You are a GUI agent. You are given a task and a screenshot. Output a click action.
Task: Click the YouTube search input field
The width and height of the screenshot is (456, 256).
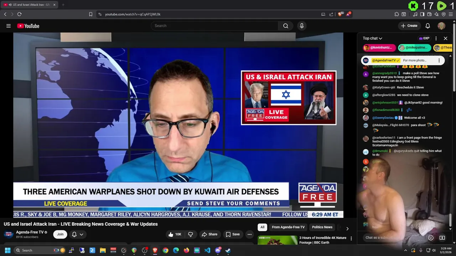(x=215, y=26)
